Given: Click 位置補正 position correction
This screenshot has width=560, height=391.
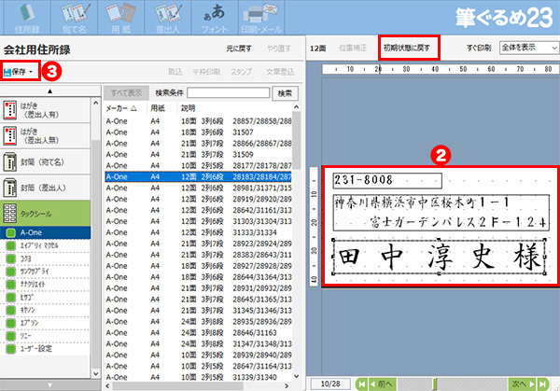Looking at the screenshot, I should click(x=353, y=48).
